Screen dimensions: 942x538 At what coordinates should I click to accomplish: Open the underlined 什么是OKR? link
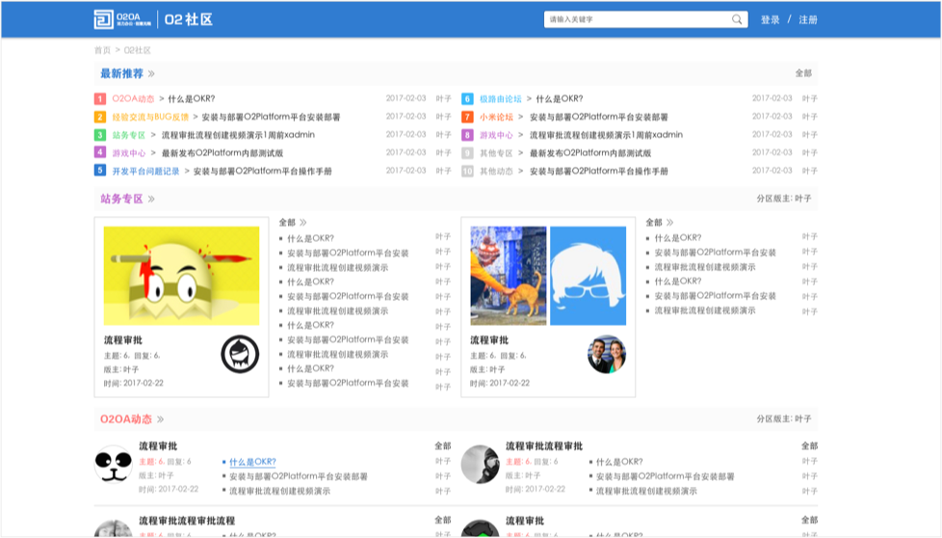tap(252, 462)
